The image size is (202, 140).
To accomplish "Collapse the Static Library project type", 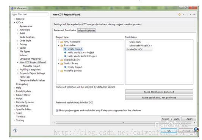I will (x=59, y=63).
